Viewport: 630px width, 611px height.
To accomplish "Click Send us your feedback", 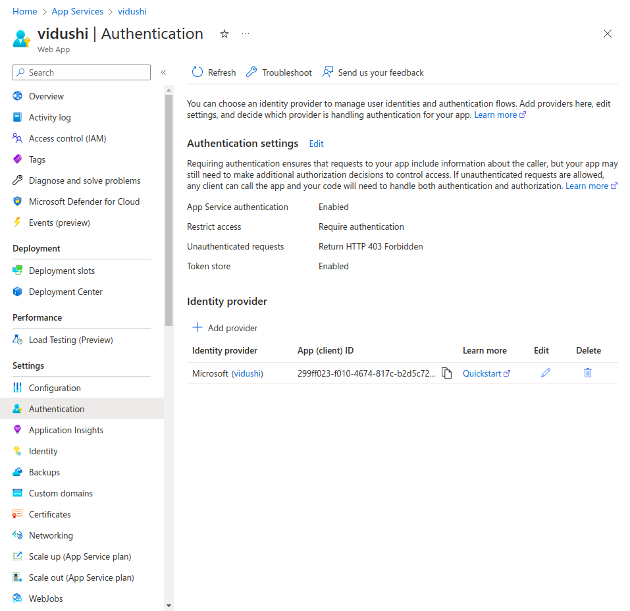I will click(373, 72).
